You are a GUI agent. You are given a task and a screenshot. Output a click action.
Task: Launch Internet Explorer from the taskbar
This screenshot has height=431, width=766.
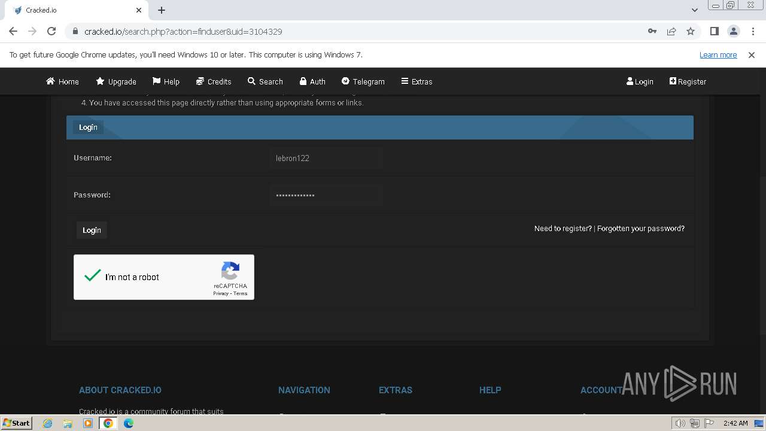click(x=47, y=423)
